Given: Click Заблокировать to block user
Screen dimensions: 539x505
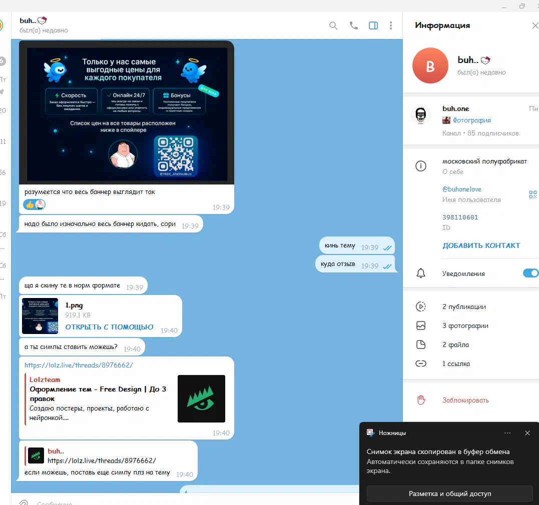Looking at the screenshot, I should [x=465, y=400].
